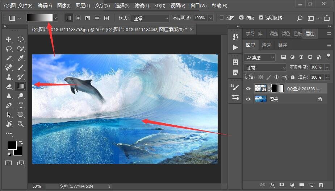Close the document tab
Image resolution: width=335 pixels, height=191 pixels.
[191, 29]
